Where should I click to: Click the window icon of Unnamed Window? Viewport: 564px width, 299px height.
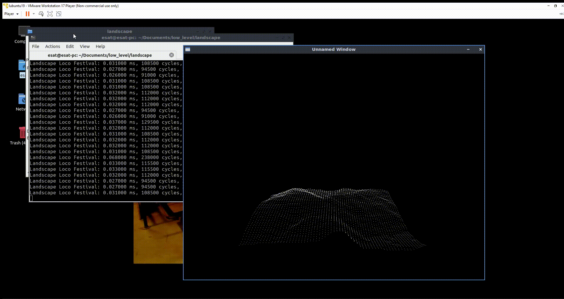(x=187, y=50)
